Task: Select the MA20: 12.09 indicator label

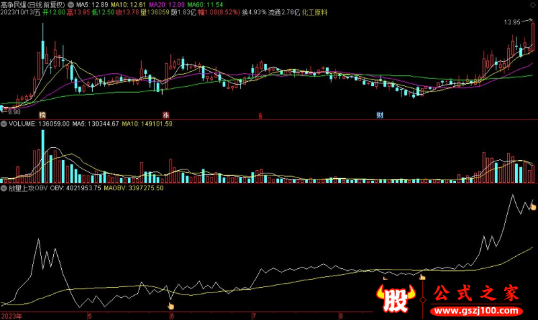Action: coord(166,5)
